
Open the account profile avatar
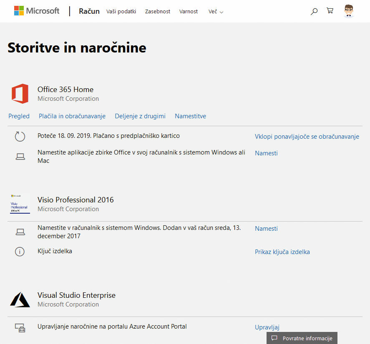pyautogui.click(x=349, y=11)
